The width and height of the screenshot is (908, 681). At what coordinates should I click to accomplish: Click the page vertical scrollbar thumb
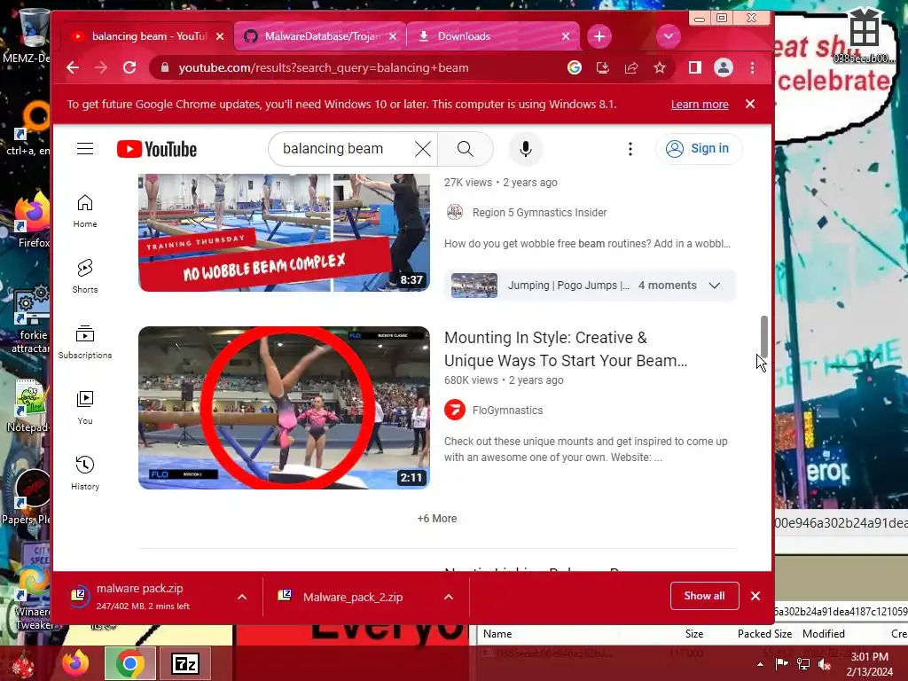[763, 337]
